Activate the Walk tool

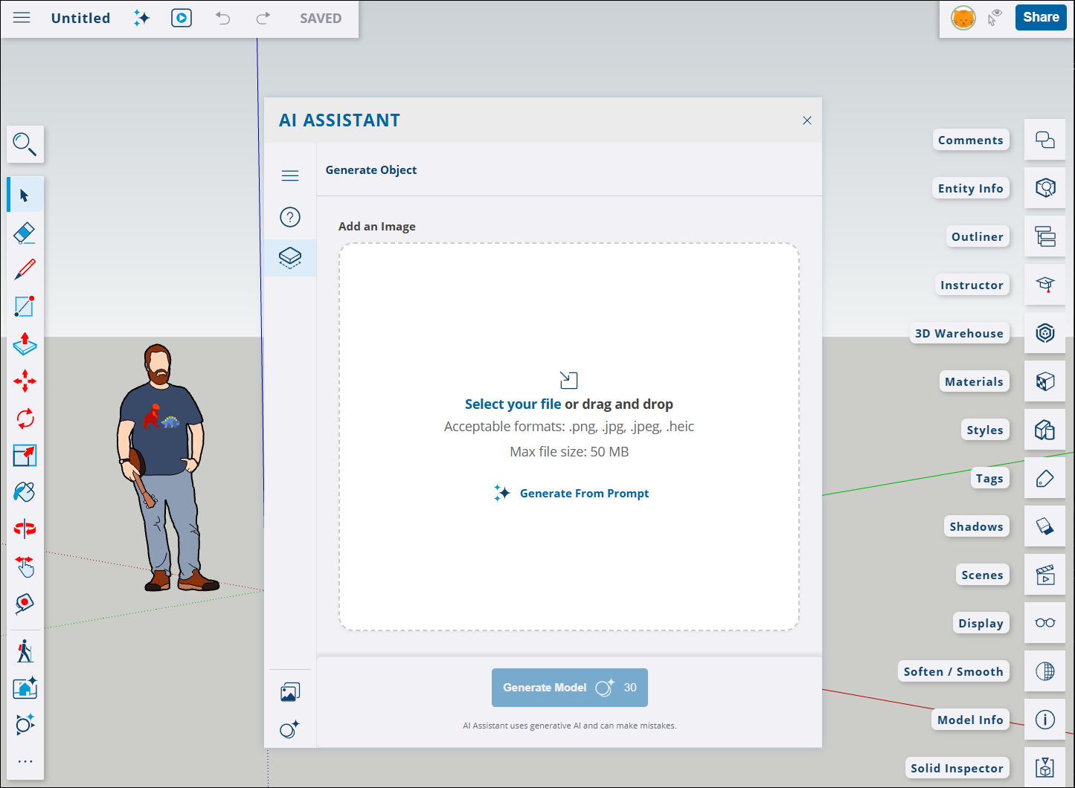coord(25,650)
